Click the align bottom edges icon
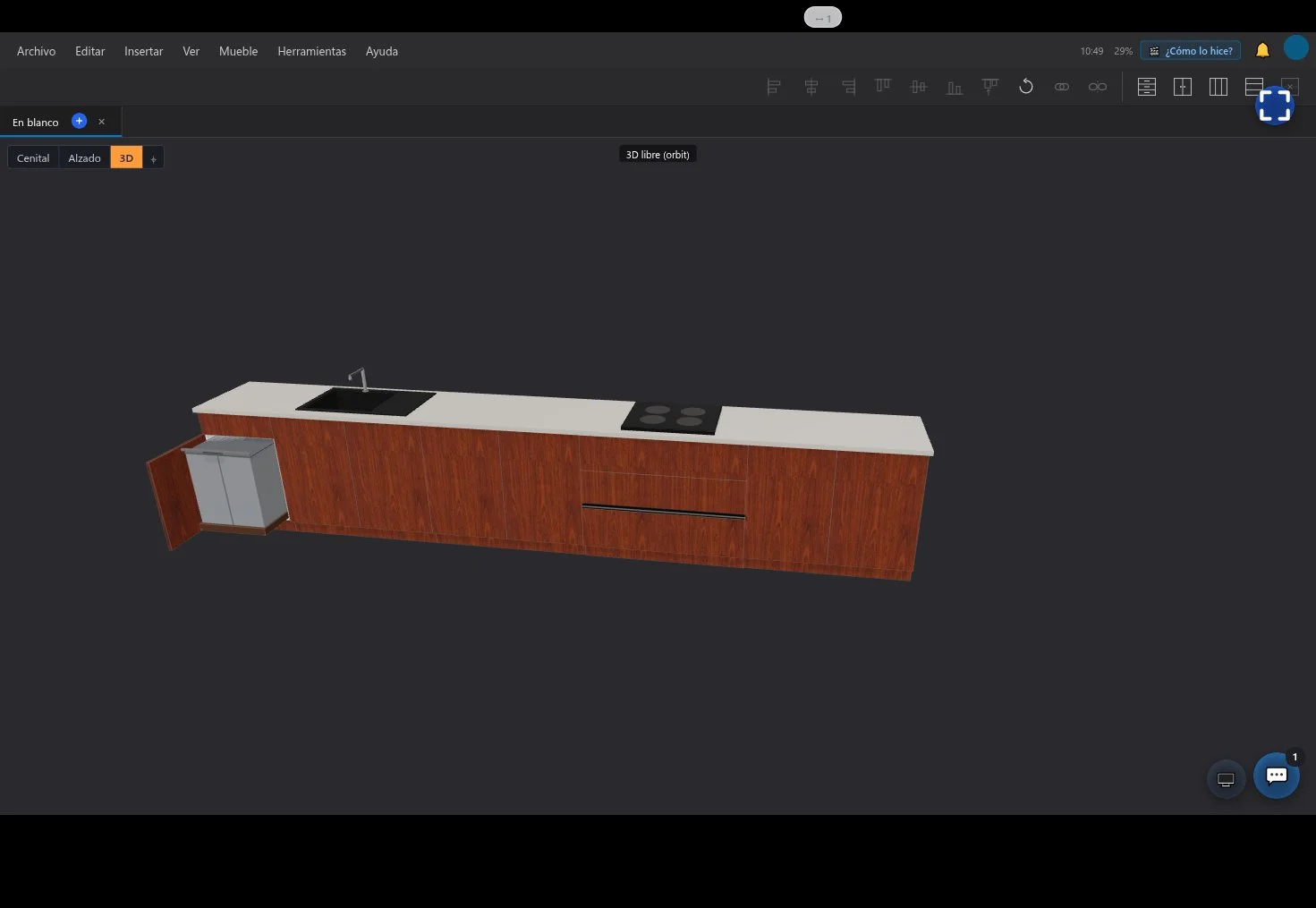 955,87
